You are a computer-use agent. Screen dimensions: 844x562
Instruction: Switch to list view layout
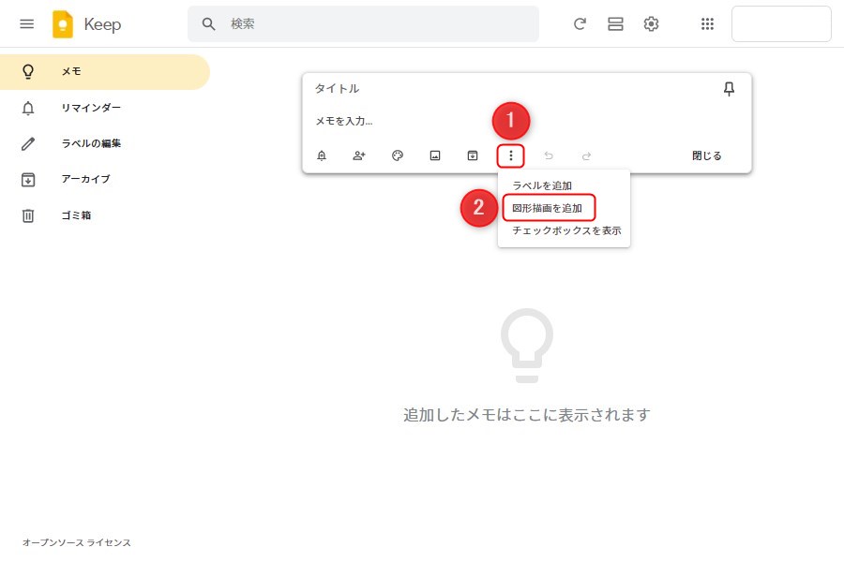(615, 24)
